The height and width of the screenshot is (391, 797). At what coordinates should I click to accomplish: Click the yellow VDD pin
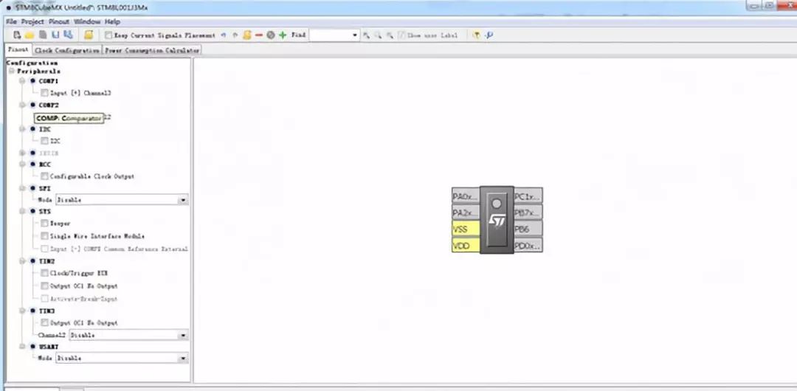tap(466, 246)
